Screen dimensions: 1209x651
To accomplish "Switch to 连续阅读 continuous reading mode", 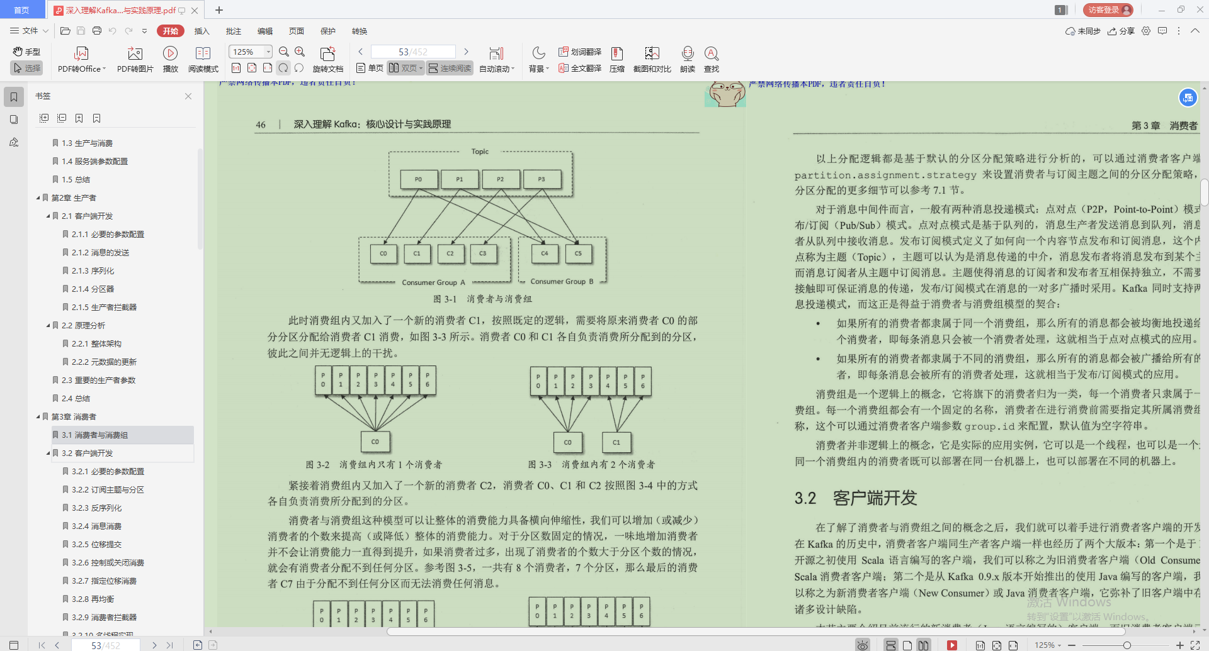I will tap(450, 68).
